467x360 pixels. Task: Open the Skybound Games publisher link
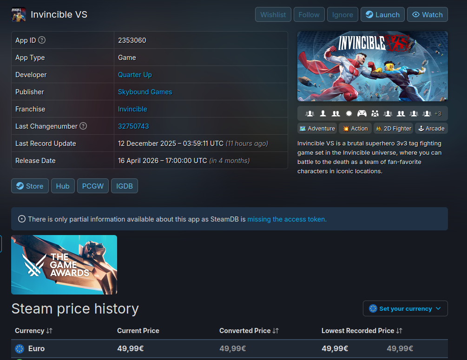point(145,92)
